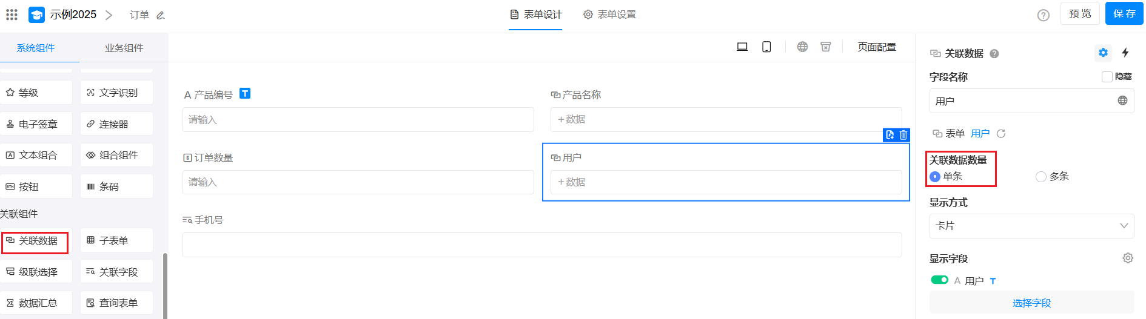Click the copy icon on selected 用户 field
The width and height of the screenshot is (1146, 319).
(x=890, y=135)
